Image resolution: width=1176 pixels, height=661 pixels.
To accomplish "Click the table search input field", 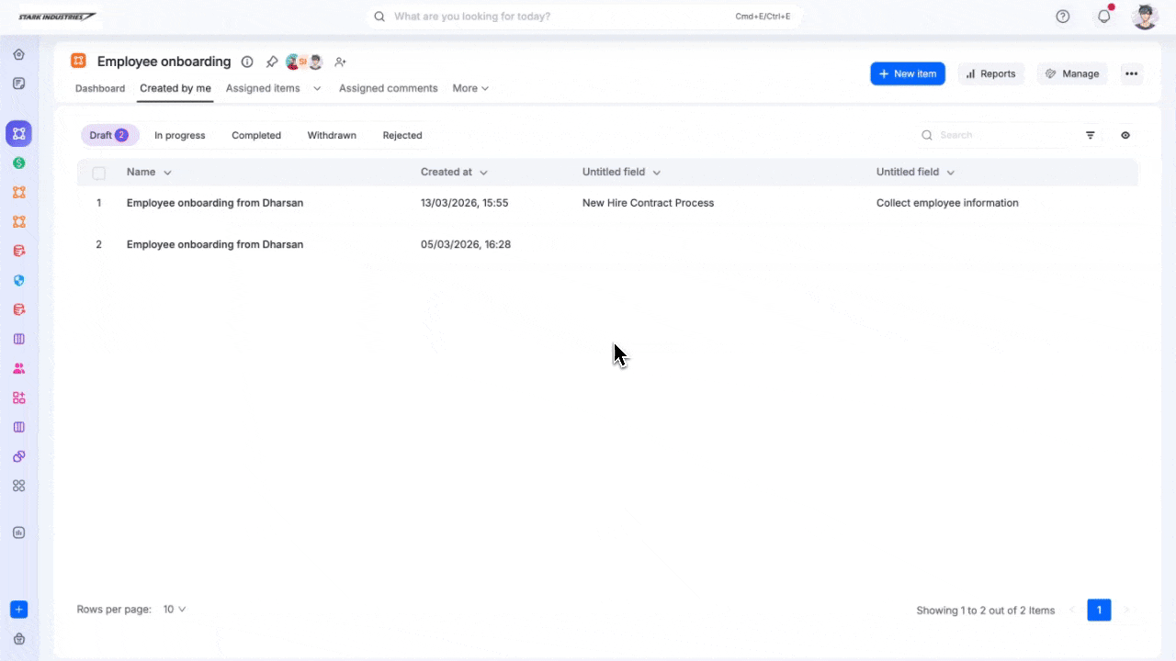I will point(1001,135).
